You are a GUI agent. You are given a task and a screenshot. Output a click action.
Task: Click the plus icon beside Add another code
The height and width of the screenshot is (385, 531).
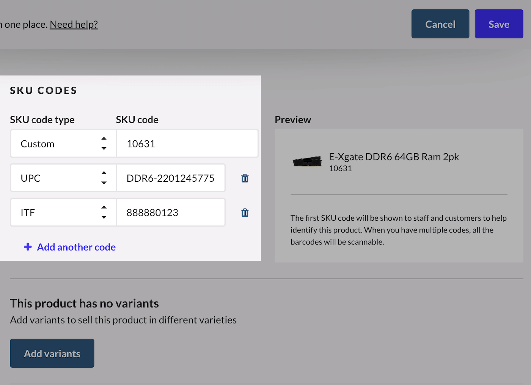28,247
